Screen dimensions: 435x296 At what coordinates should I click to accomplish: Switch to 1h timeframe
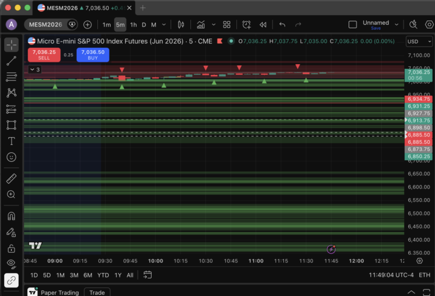click(x=134, y=25)
